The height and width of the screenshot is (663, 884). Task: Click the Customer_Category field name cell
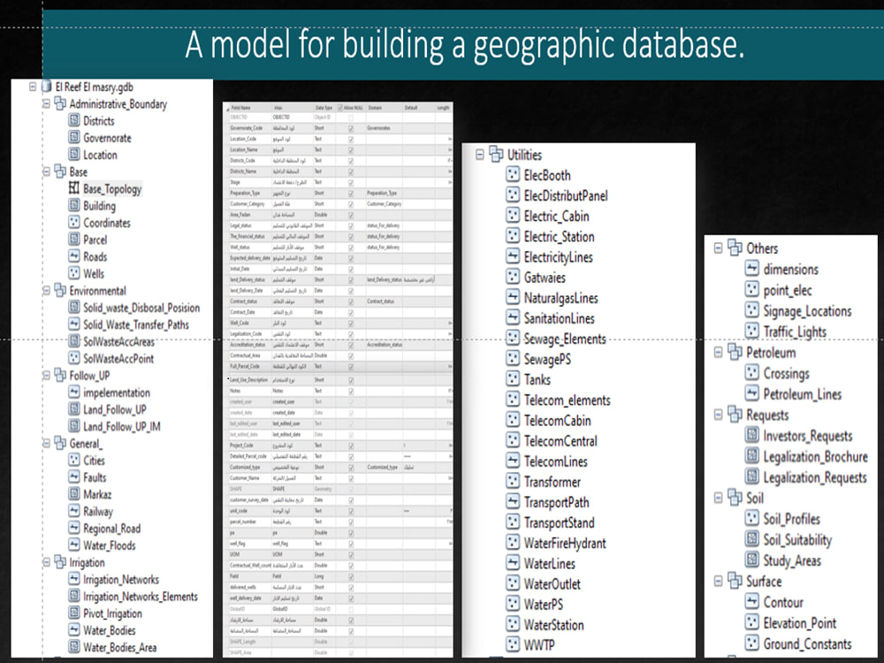click(x=247, y=204)
